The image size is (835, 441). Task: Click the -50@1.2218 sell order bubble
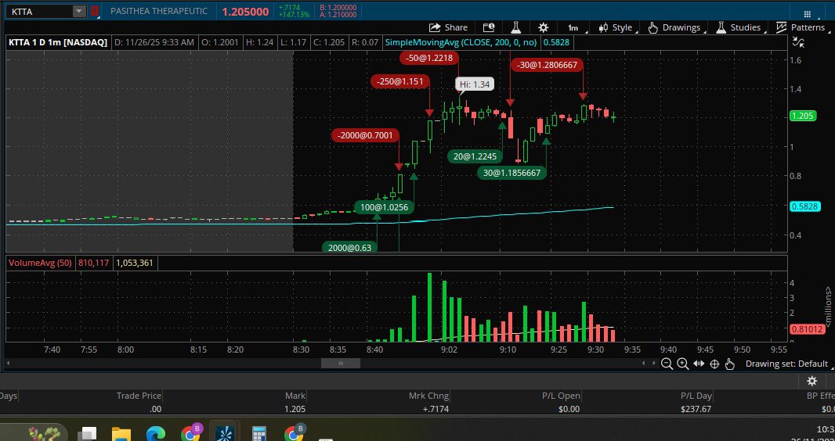430,57
